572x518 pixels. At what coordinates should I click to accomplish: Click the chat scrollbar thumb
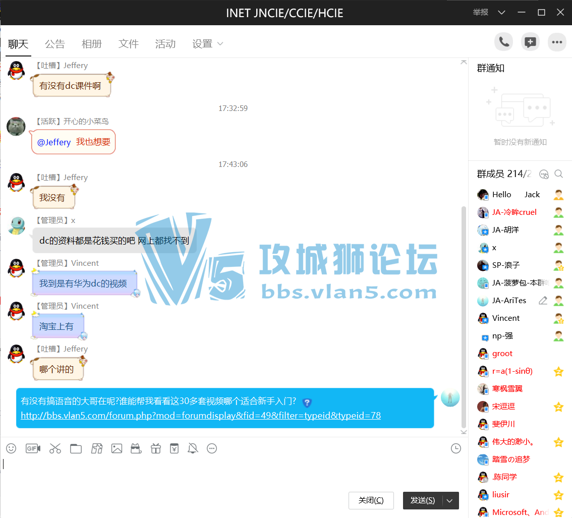464,317
